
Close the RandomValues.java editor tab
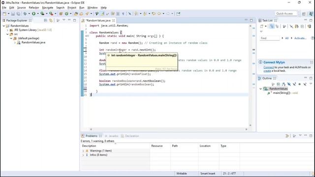click(114, 21)
